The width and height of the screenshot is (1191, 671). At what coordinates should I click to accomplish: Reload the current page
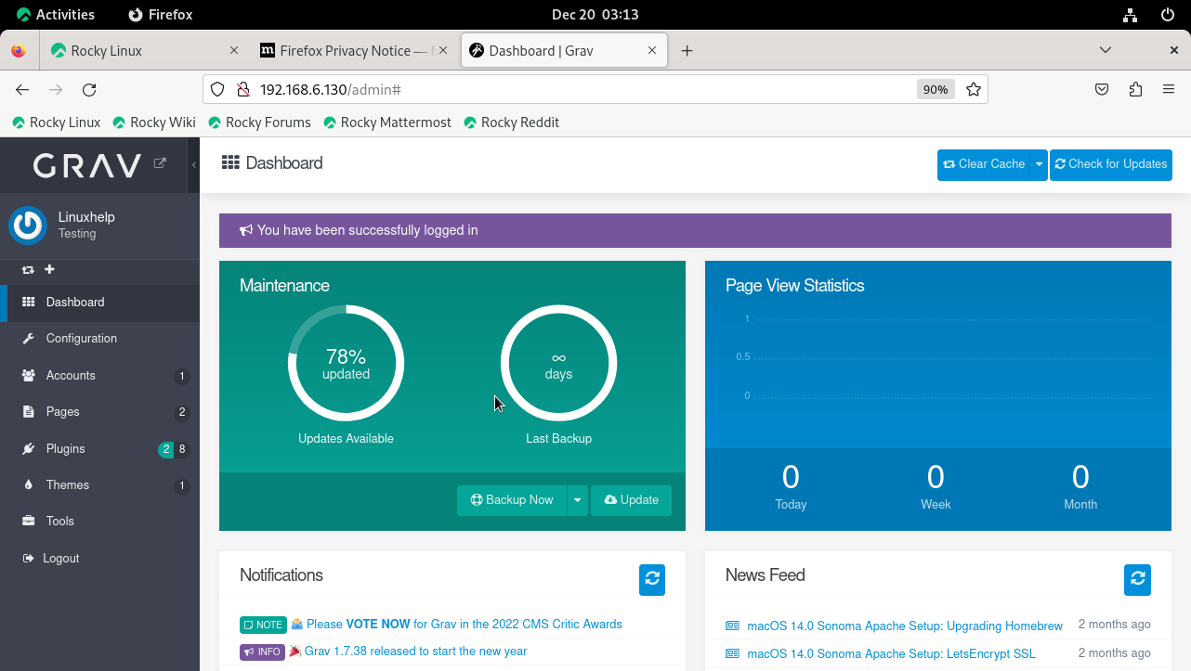89,89
